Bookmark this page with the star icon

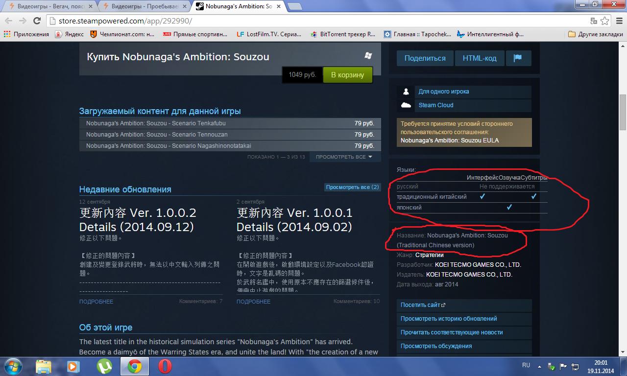(605, 21)
